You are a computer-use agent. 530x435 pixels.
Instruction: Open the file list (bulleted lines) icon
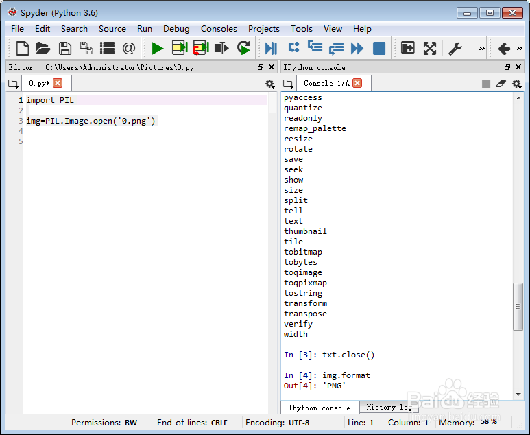[108, 48]
